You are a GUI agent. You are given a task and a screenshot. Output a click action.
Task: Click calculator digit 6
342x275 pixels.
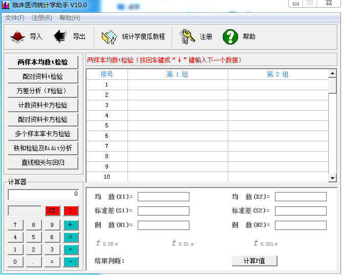52,237
